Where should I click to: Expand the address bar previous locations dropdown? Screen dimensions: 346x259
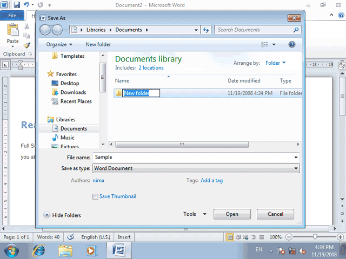pos(196,30)
